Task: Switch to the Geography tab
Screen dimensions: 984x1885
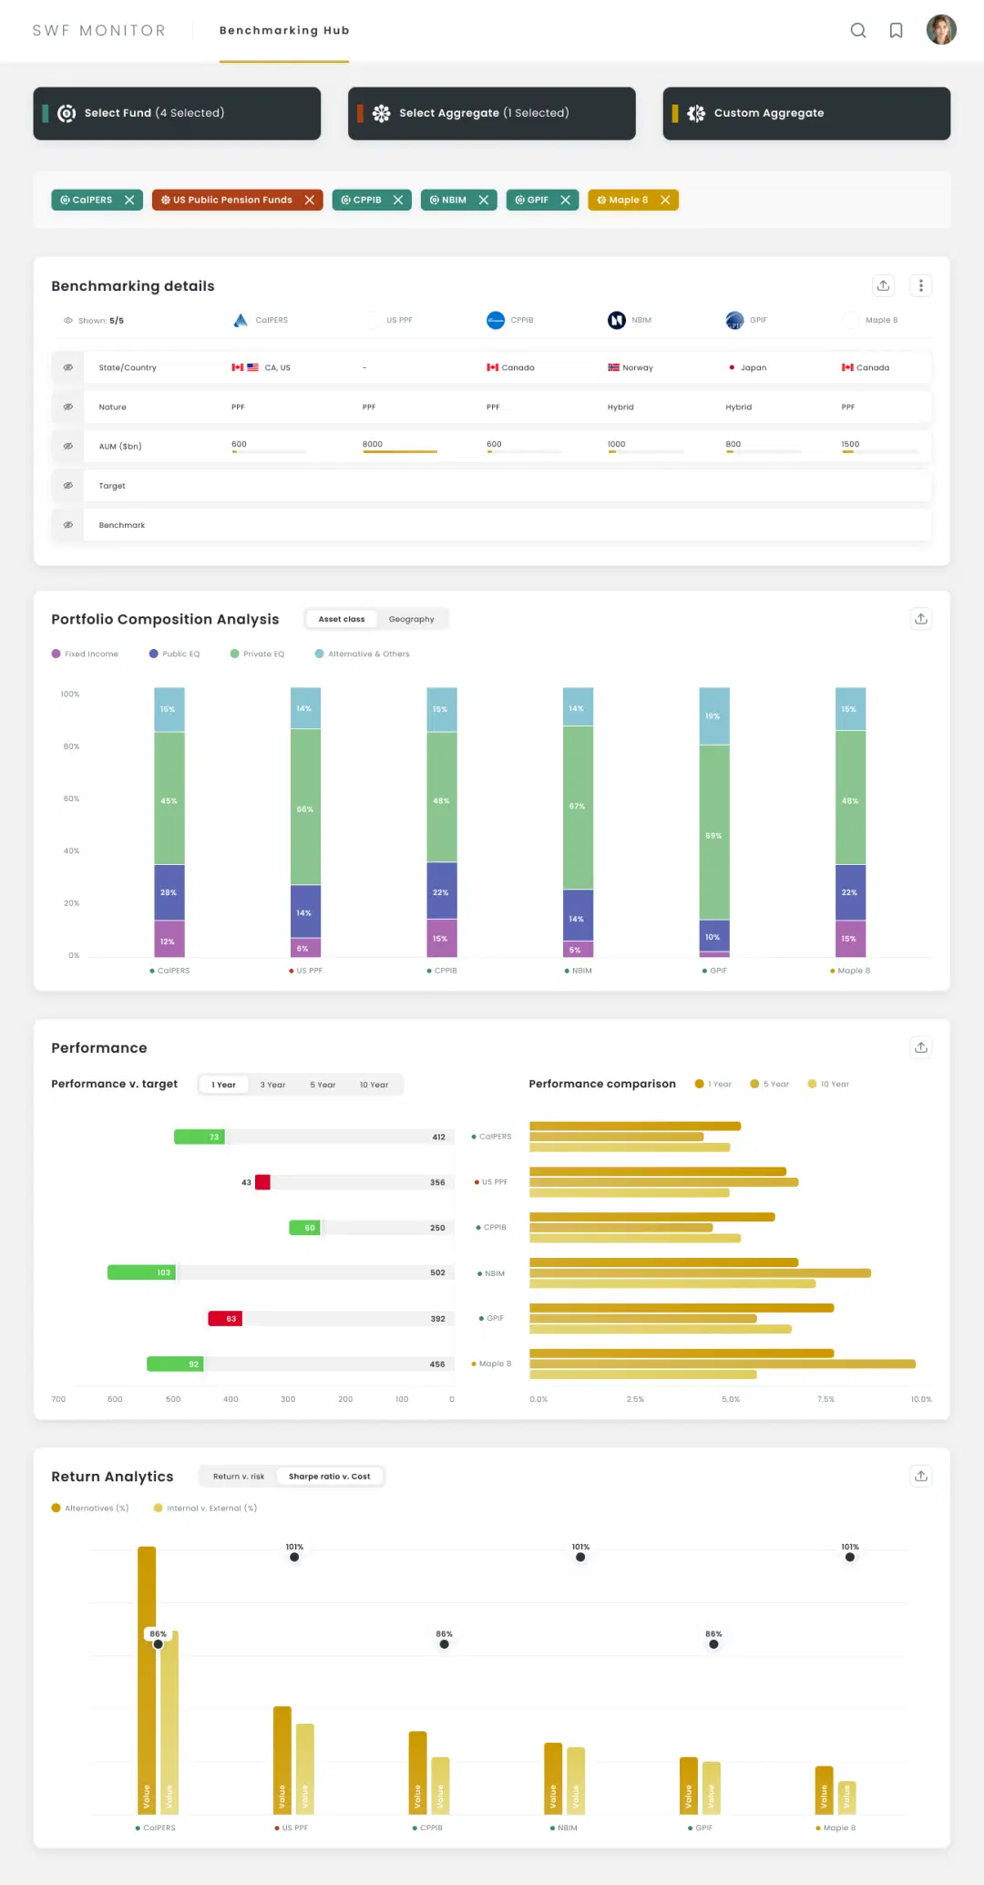Action: [411, 619]
